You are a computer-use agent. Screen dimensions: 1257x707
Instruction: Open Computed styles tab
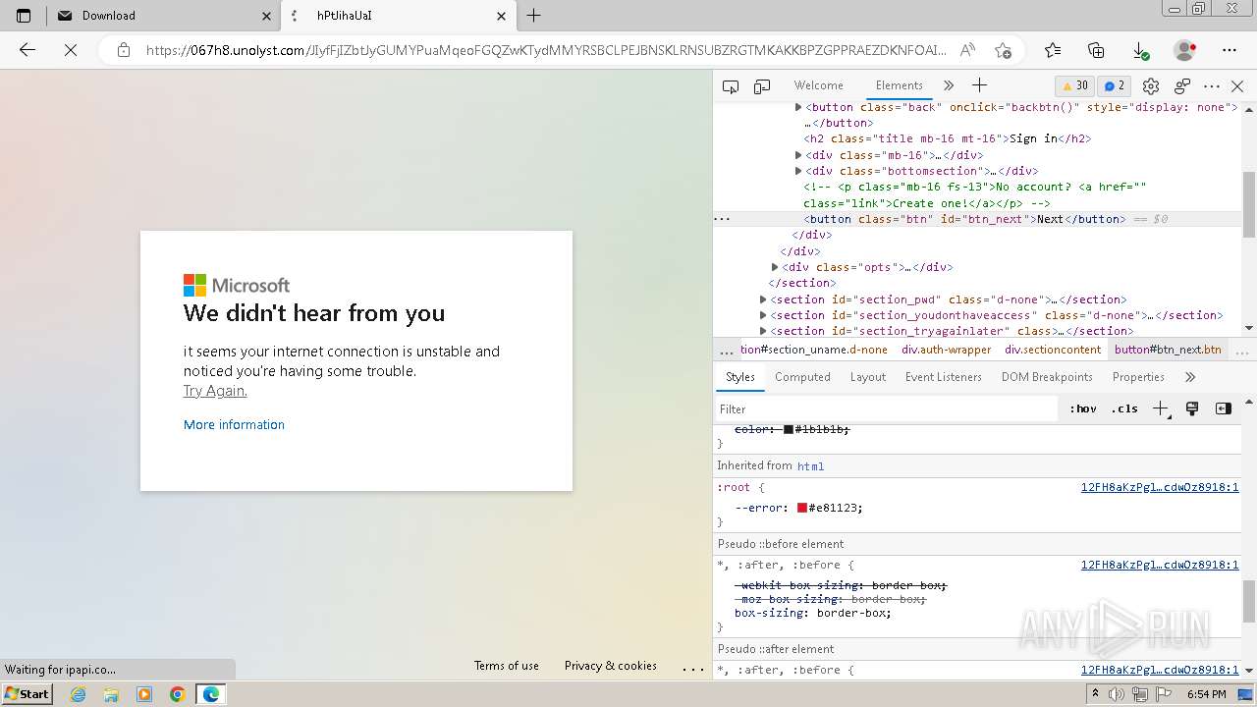[802, 377]
